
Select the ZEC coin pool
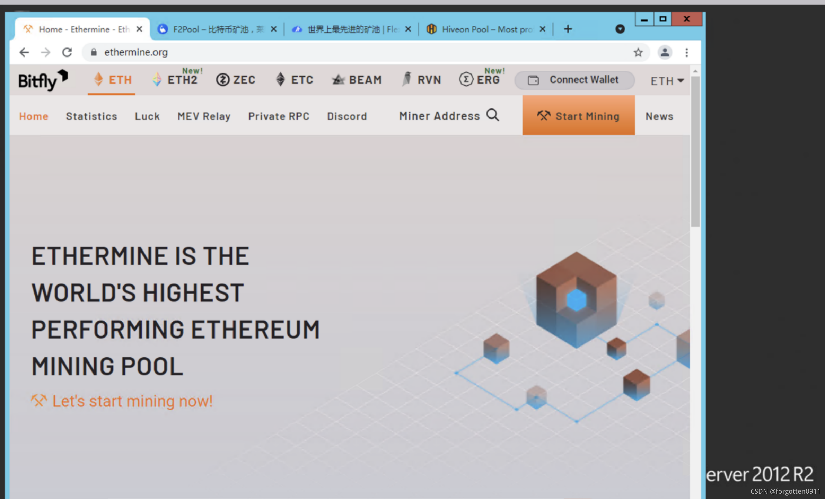click(236, 80)
